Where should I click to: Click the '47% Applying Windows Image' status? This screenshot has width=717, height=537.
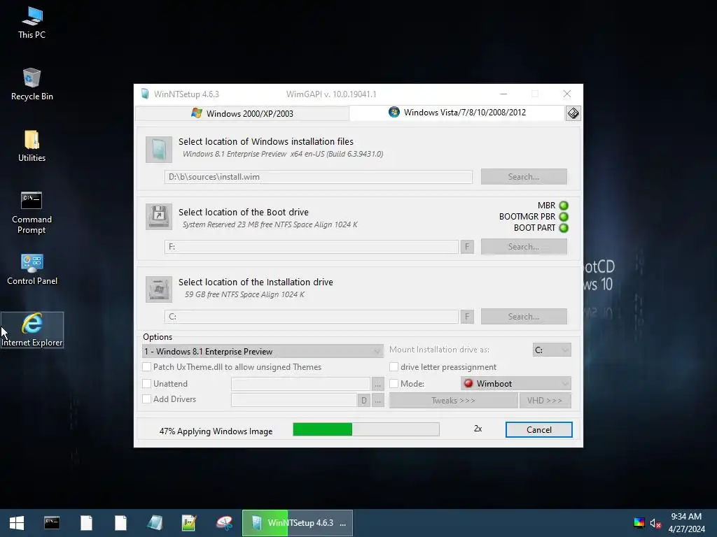216,431
